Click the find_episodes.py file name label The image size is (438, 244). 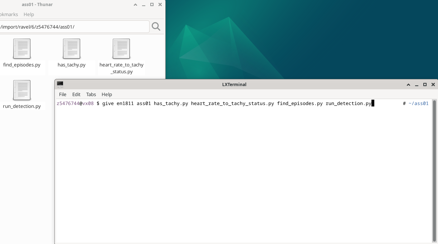(22, 65)
